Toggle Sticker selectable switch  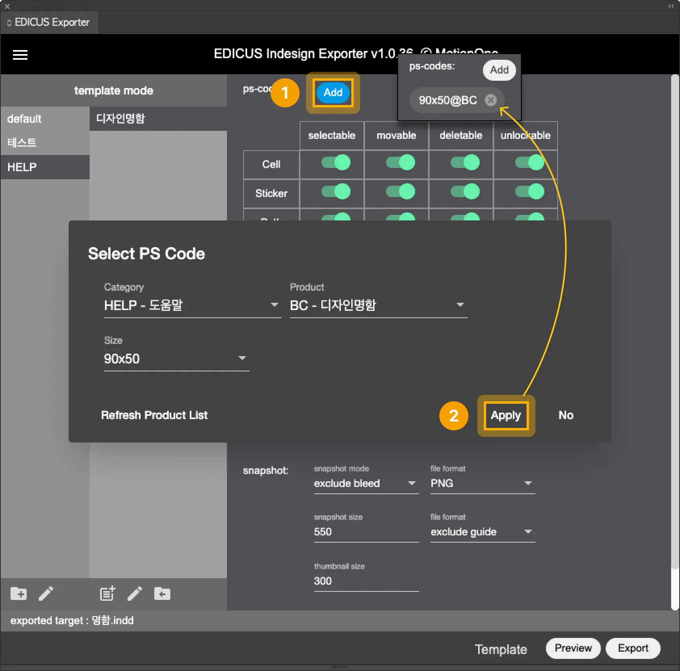[x=336, y=191]
